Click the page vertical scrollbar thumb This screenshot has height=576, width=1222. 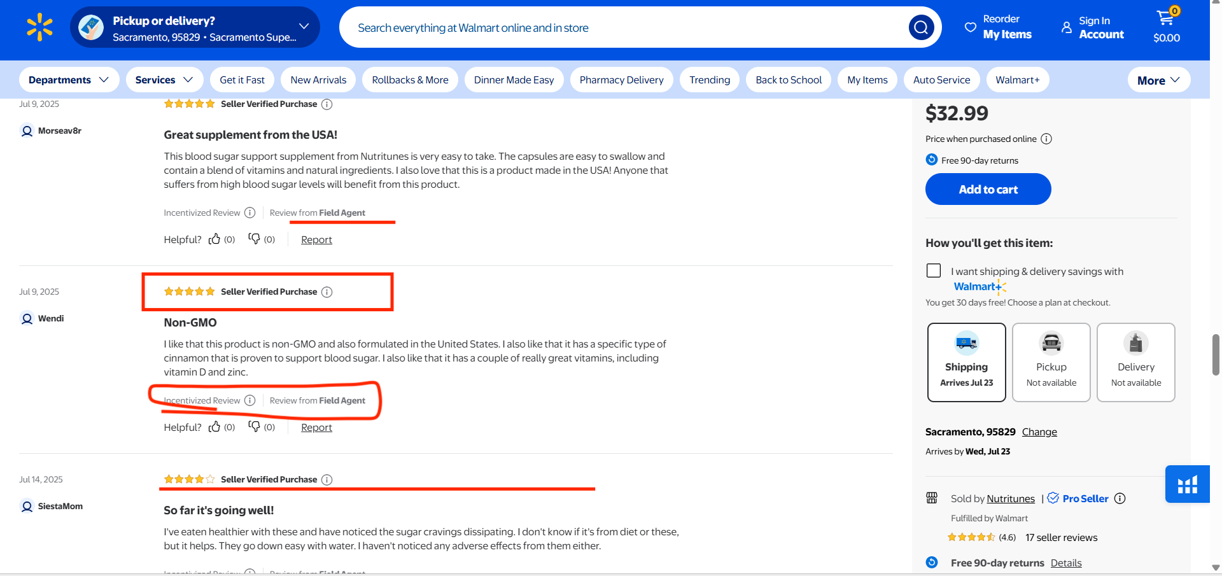point(1216,355)
